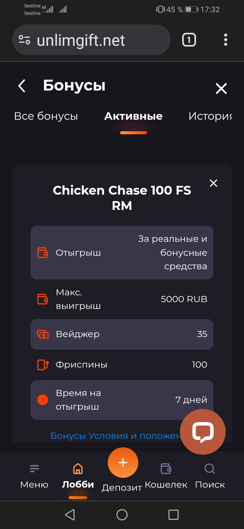The height and width of the screenshot is (529, 244).
Task: Select the Активные tab
Action: 133,116
